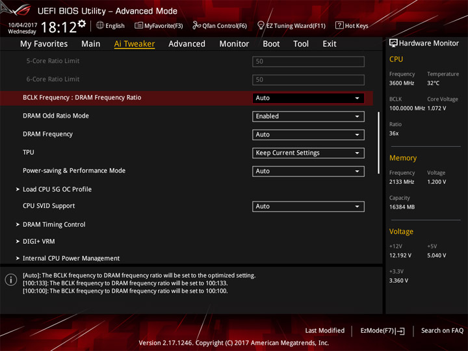
Task: Click the memory voltage 1.200 V
Action: pos(437,182)
